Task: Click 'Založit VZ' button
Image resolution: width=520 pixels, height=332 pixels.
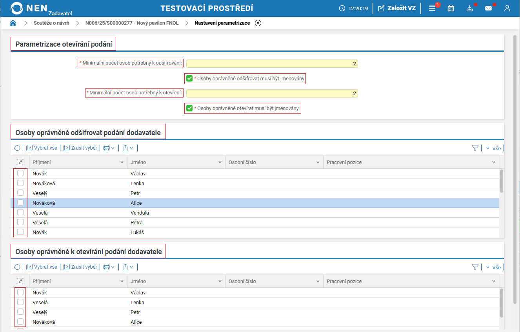Action: tap(397, 8)
